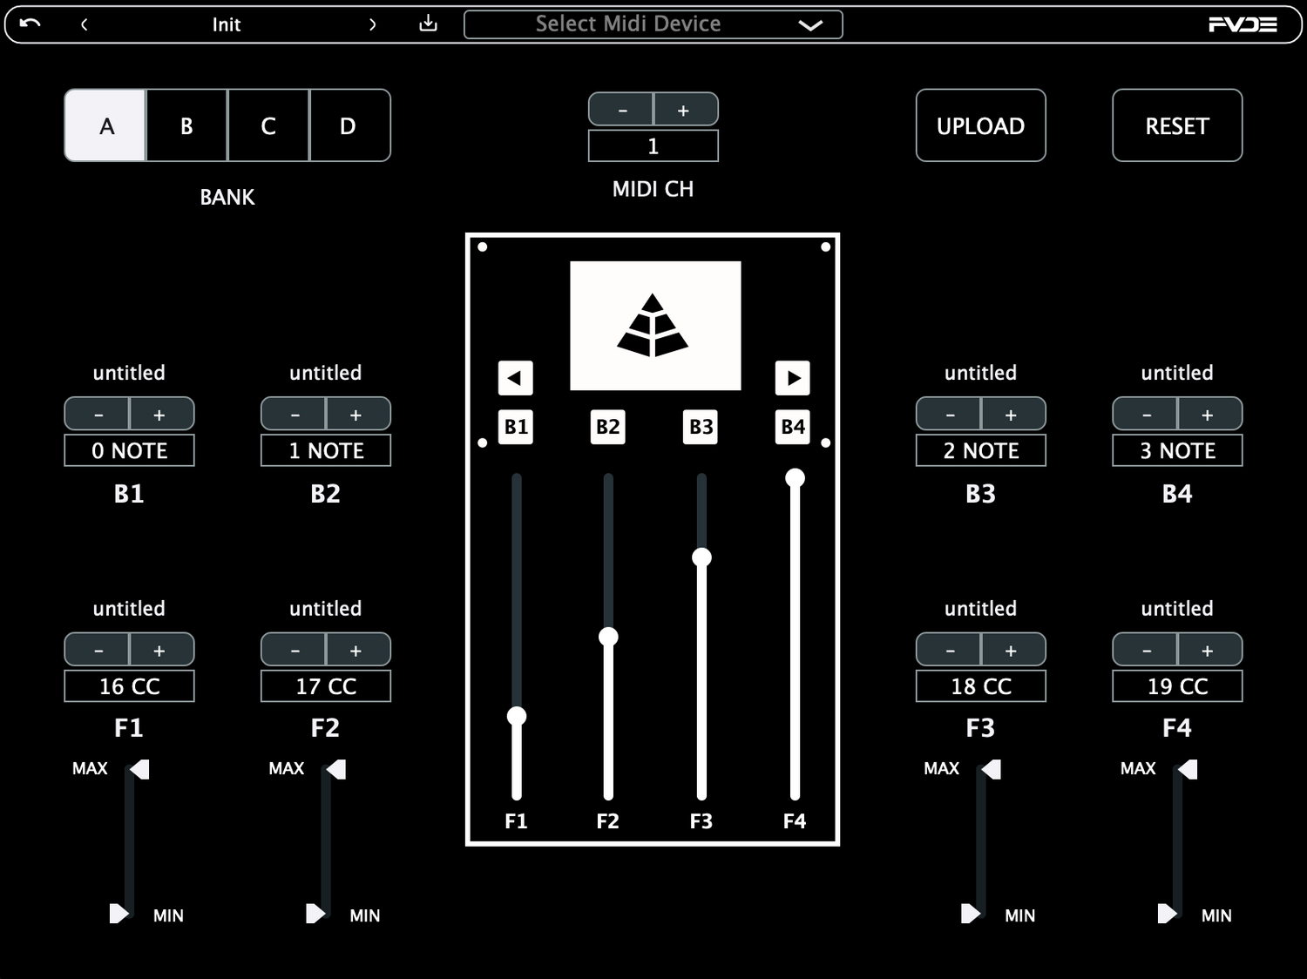The image size is (1307, 979).
Task: Click the 2 NOTE value field
Action: [981, 450]
